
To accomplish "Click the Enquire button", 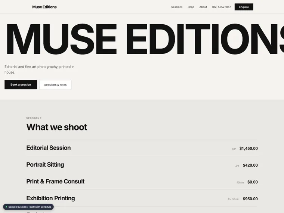I will tap(244, 7).
